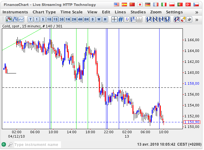Toggle the volume histogram icon
The height and width of the screenshot is (150, 204).
(139, 19)
